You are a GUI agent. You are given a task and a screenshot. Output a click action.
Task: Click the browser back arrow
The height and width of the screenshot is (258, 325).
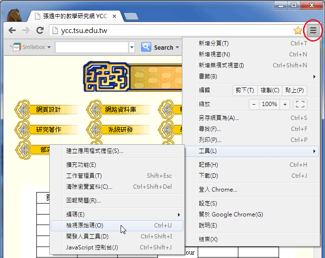point(12,31)
